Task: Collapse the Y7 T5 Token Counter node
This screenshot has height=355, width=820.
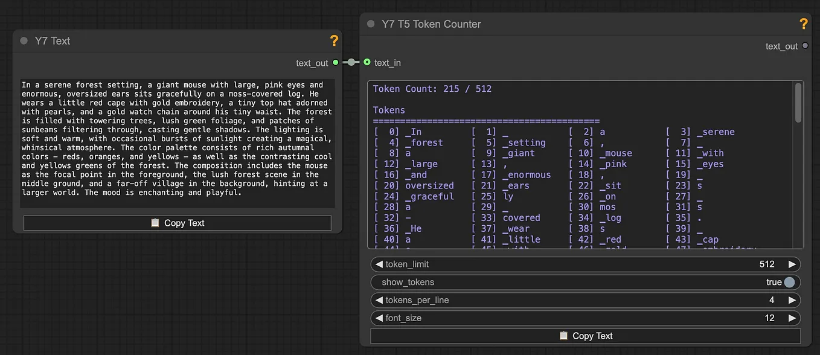Action: click(x=370, y=24)
